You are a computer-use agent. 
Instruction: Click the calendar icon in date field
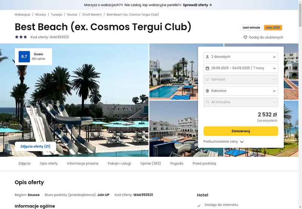pos(207,68)
